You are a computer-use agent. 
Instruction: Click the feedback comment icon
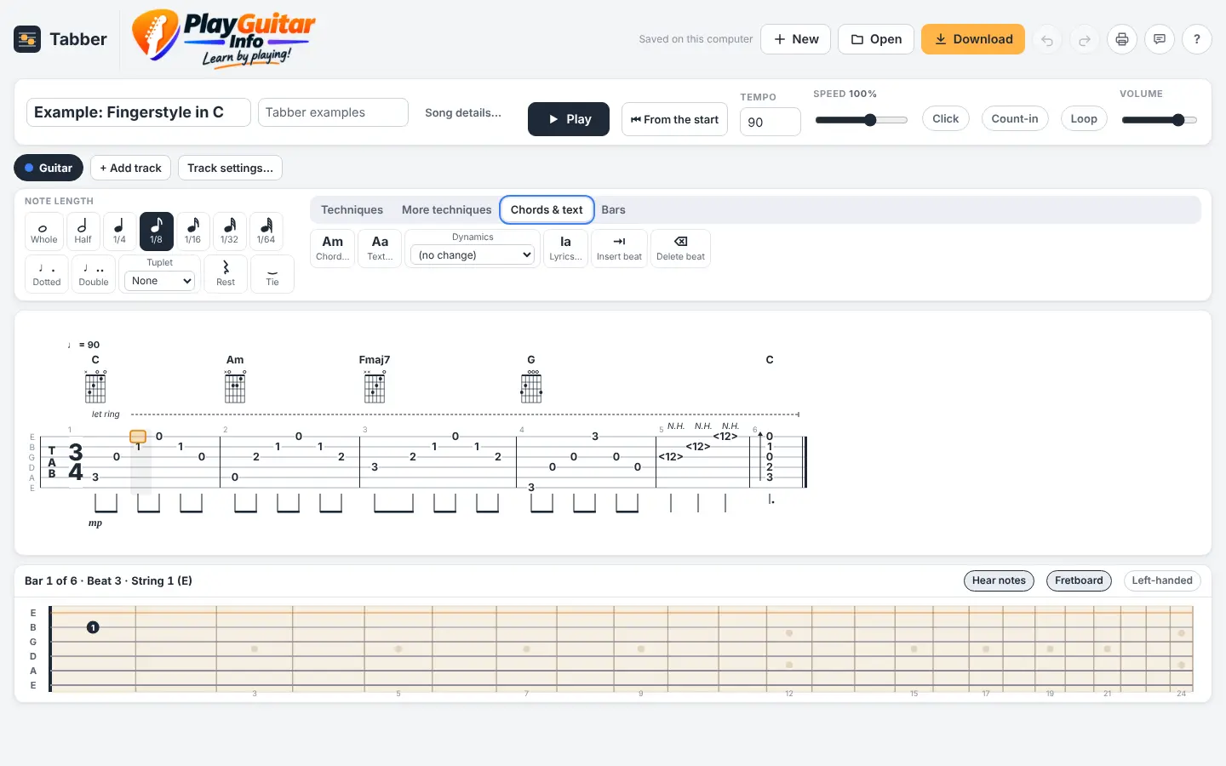(x=1160, y=39)
